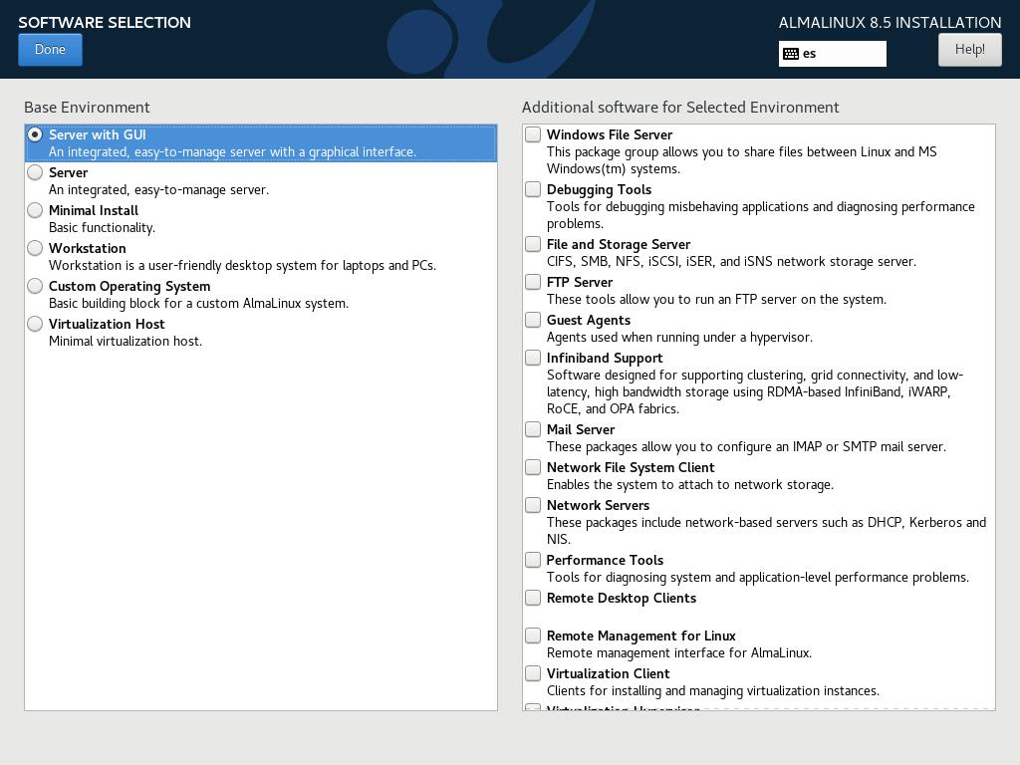Click the 'File and Storage Server' label
Screen dimensions: 1020x765
pos(619,244)
